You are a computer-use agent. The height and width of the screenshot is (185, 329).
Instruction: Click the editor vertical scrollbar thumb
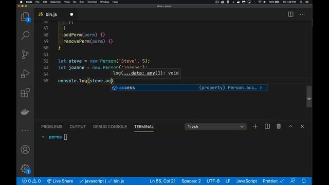[x=309, y=97]
